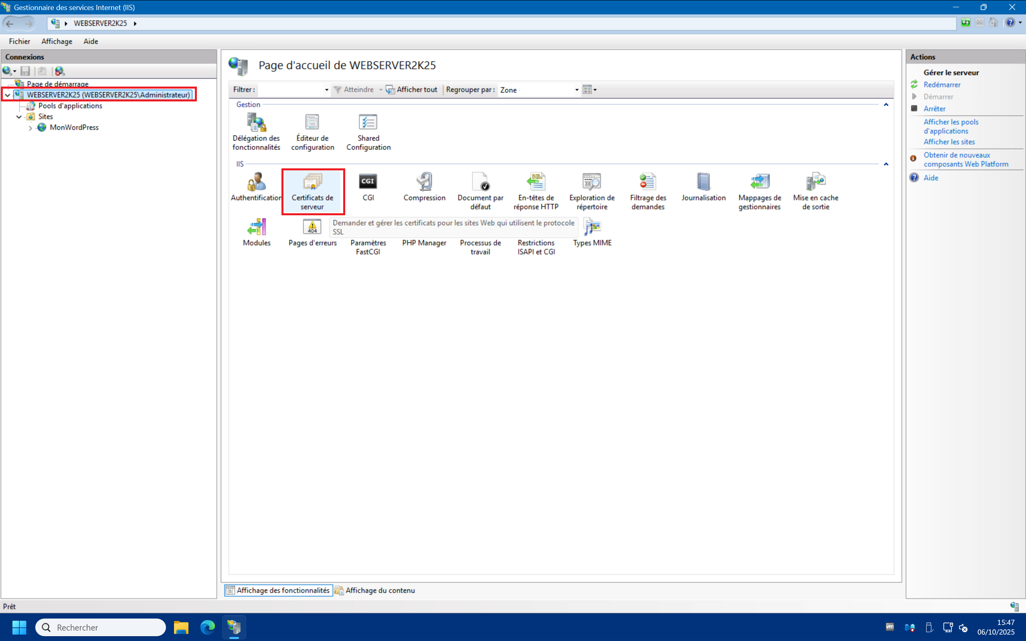
Task: Collapse the Sites tree node
Action: pos(19,117)
